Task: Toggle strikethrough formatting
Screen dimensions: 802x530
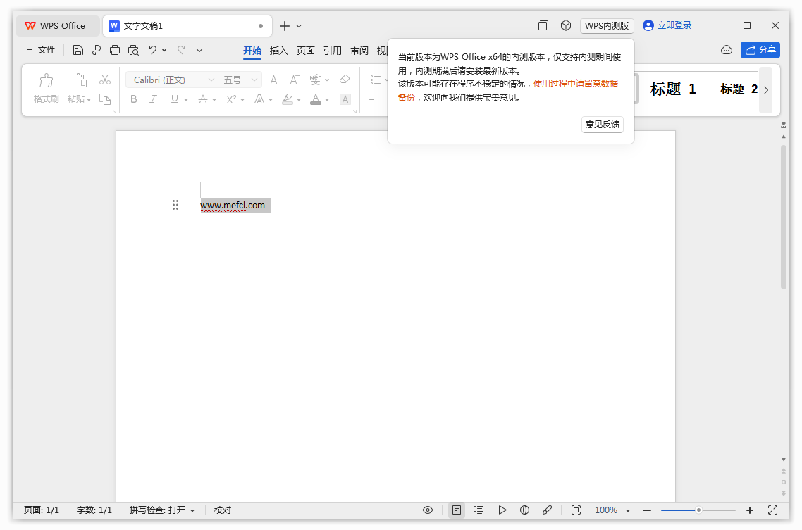Action: coord(203,99)
